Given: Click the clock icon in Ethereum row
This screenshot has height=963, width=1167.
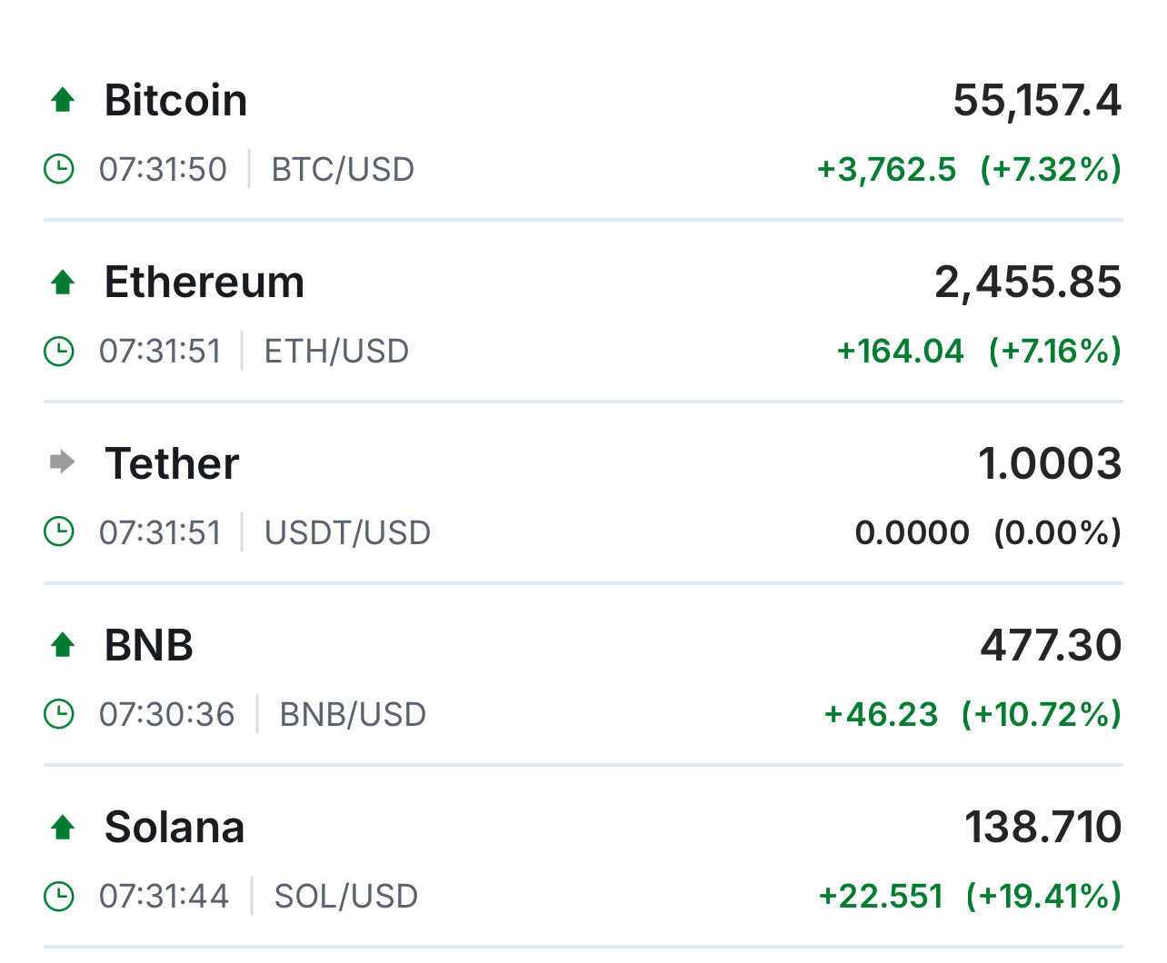Looking at the screenshot, I should coord(59,351).
